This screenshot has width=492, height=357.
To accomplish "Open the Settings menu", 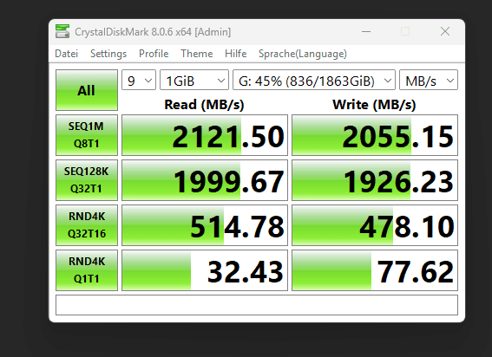I will point(108,54).
